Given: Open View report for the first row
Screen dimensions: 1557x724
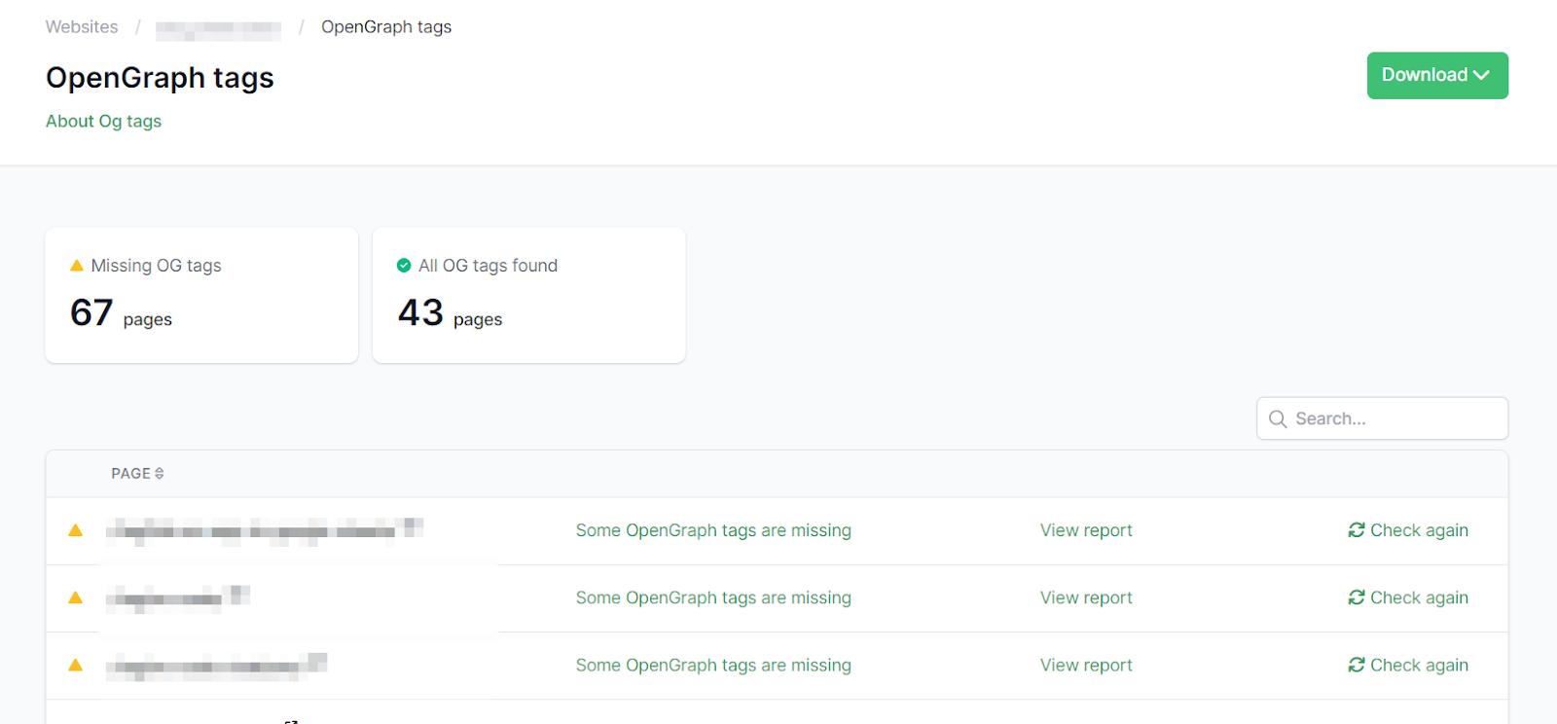Looking at the screenshot, I should (x=1086, y=531).
